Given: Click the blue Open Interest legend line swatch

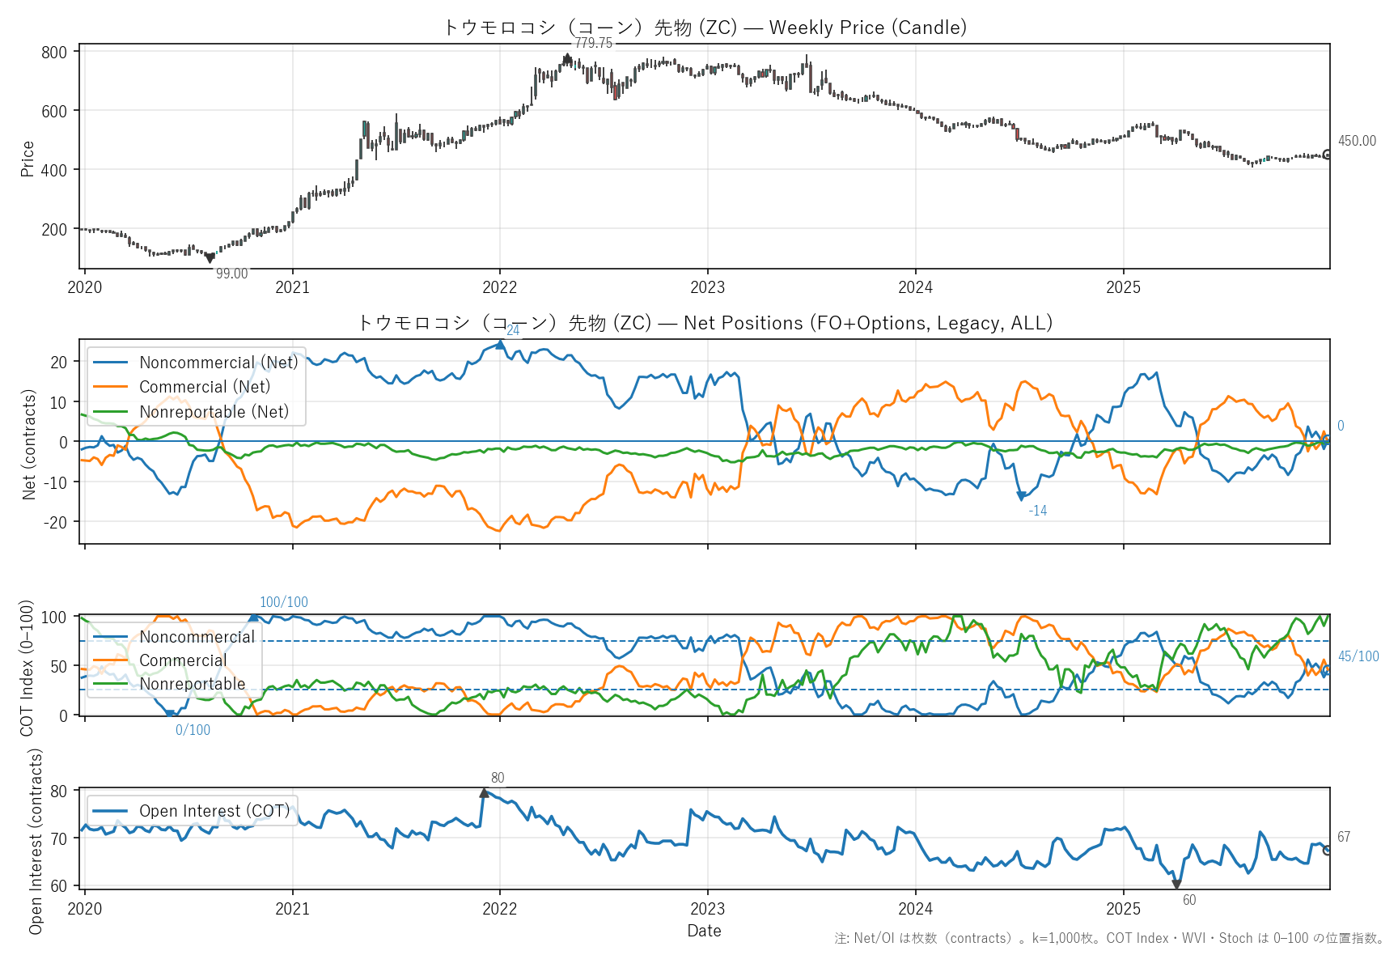Looking at the screenshot, I should click(111, 811).
